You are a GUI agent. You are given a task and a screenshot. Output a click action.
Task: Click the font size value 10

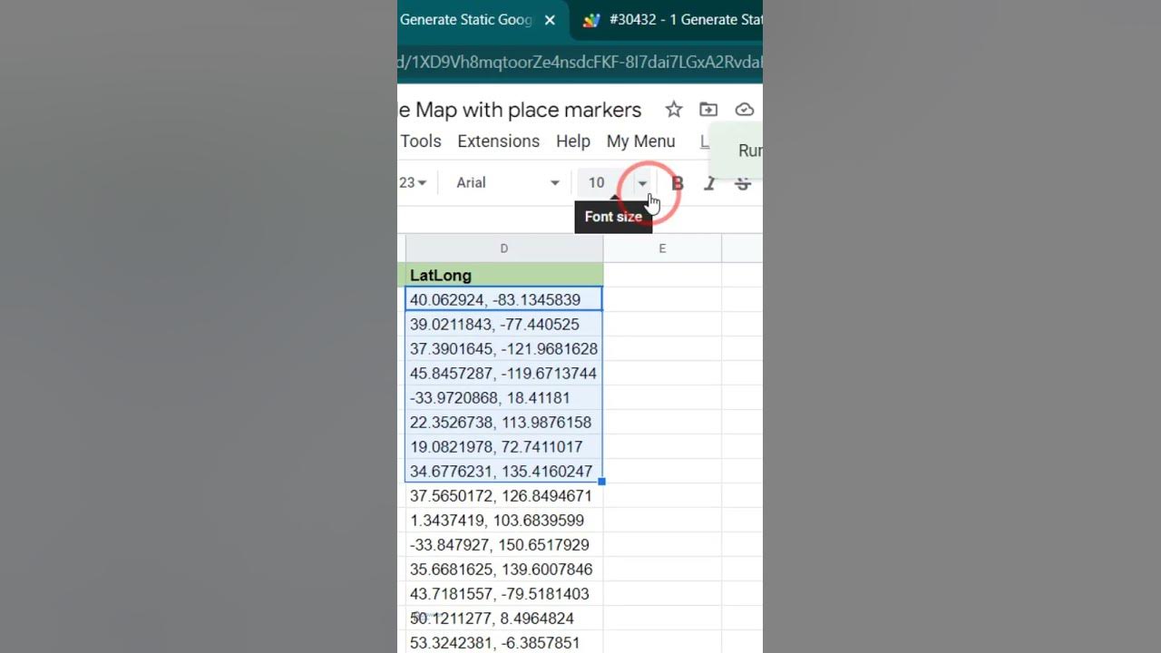point(596,183)
